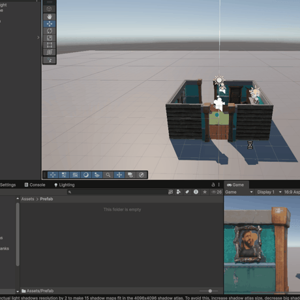Click the Project search field
This screenshot has width=300, height=300.
[117, 192]
